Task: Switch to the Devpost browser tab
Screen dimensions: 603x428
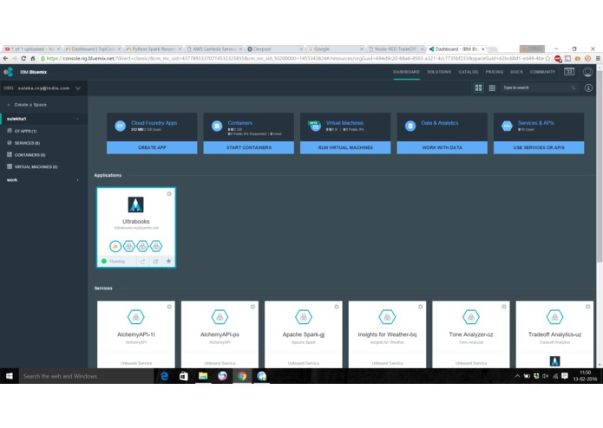Action: point(275,49)
